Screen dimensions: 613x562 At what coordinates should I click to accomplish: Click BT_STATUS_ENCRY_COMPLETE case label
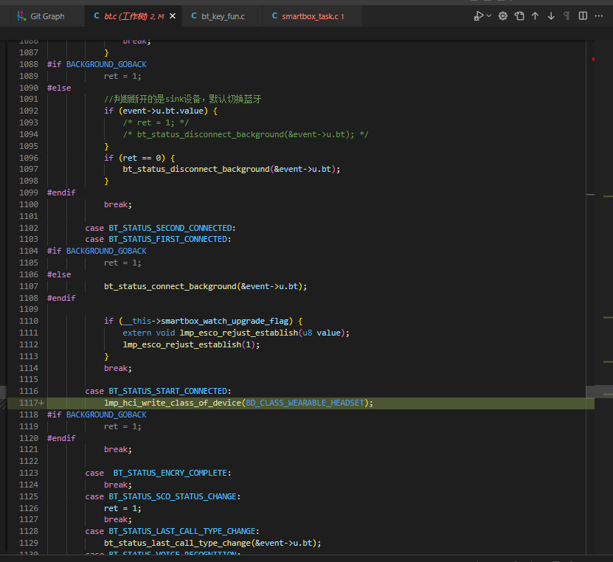[170, 473]
